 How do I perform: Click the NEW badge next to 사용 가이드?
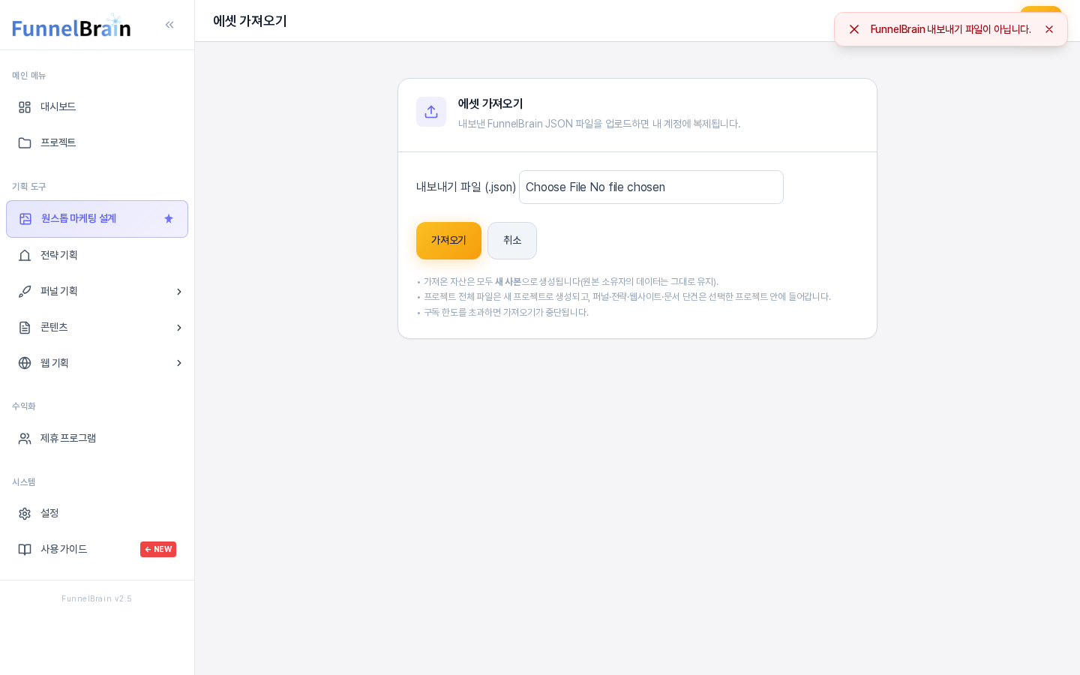pyautogui.click(x=158, y=550)
